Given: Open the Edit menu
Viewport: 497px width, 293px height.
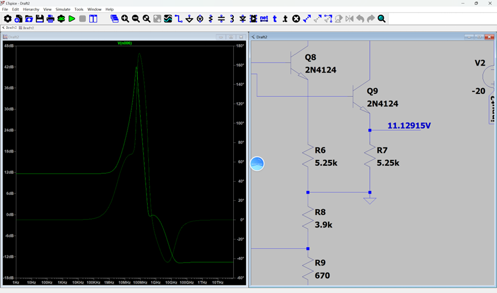Looking at the screenshot, I should pyautogui.click(x=16, y=10).
